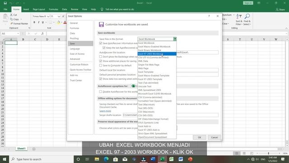289x163 pixels.
Task: Apply Bold formatting
Action: pyautogui.click(x=34, y=22)
